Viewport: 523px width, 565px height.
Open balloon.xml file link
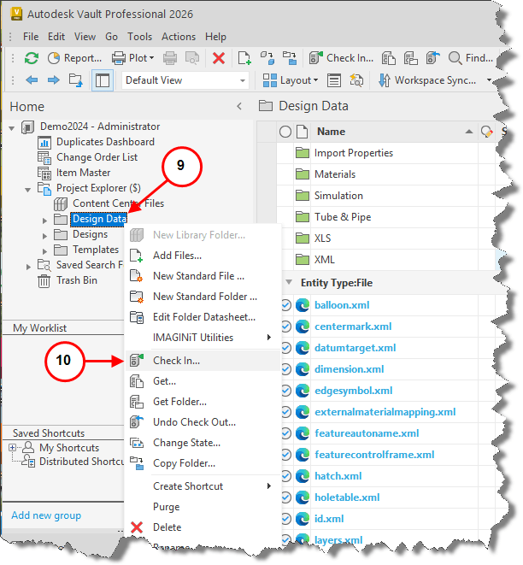(342, 305)
